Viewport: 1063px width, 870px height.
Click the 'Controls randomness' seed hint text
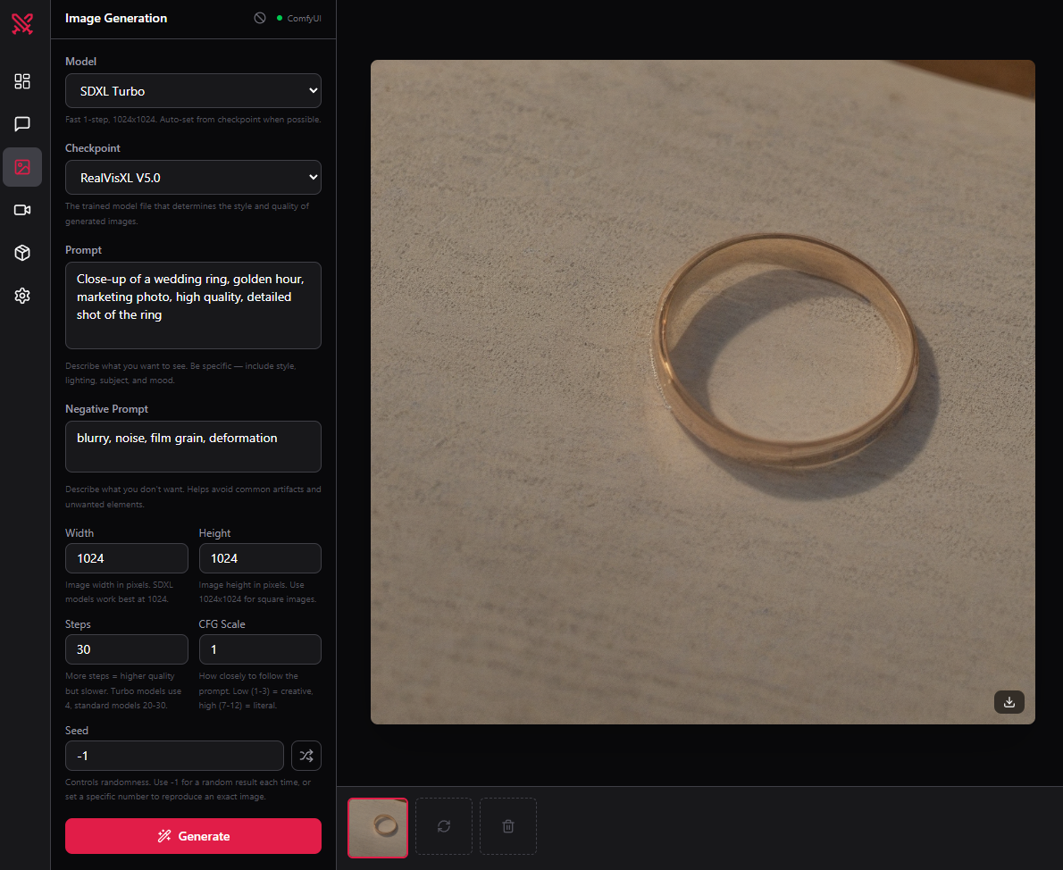(188, 790)
